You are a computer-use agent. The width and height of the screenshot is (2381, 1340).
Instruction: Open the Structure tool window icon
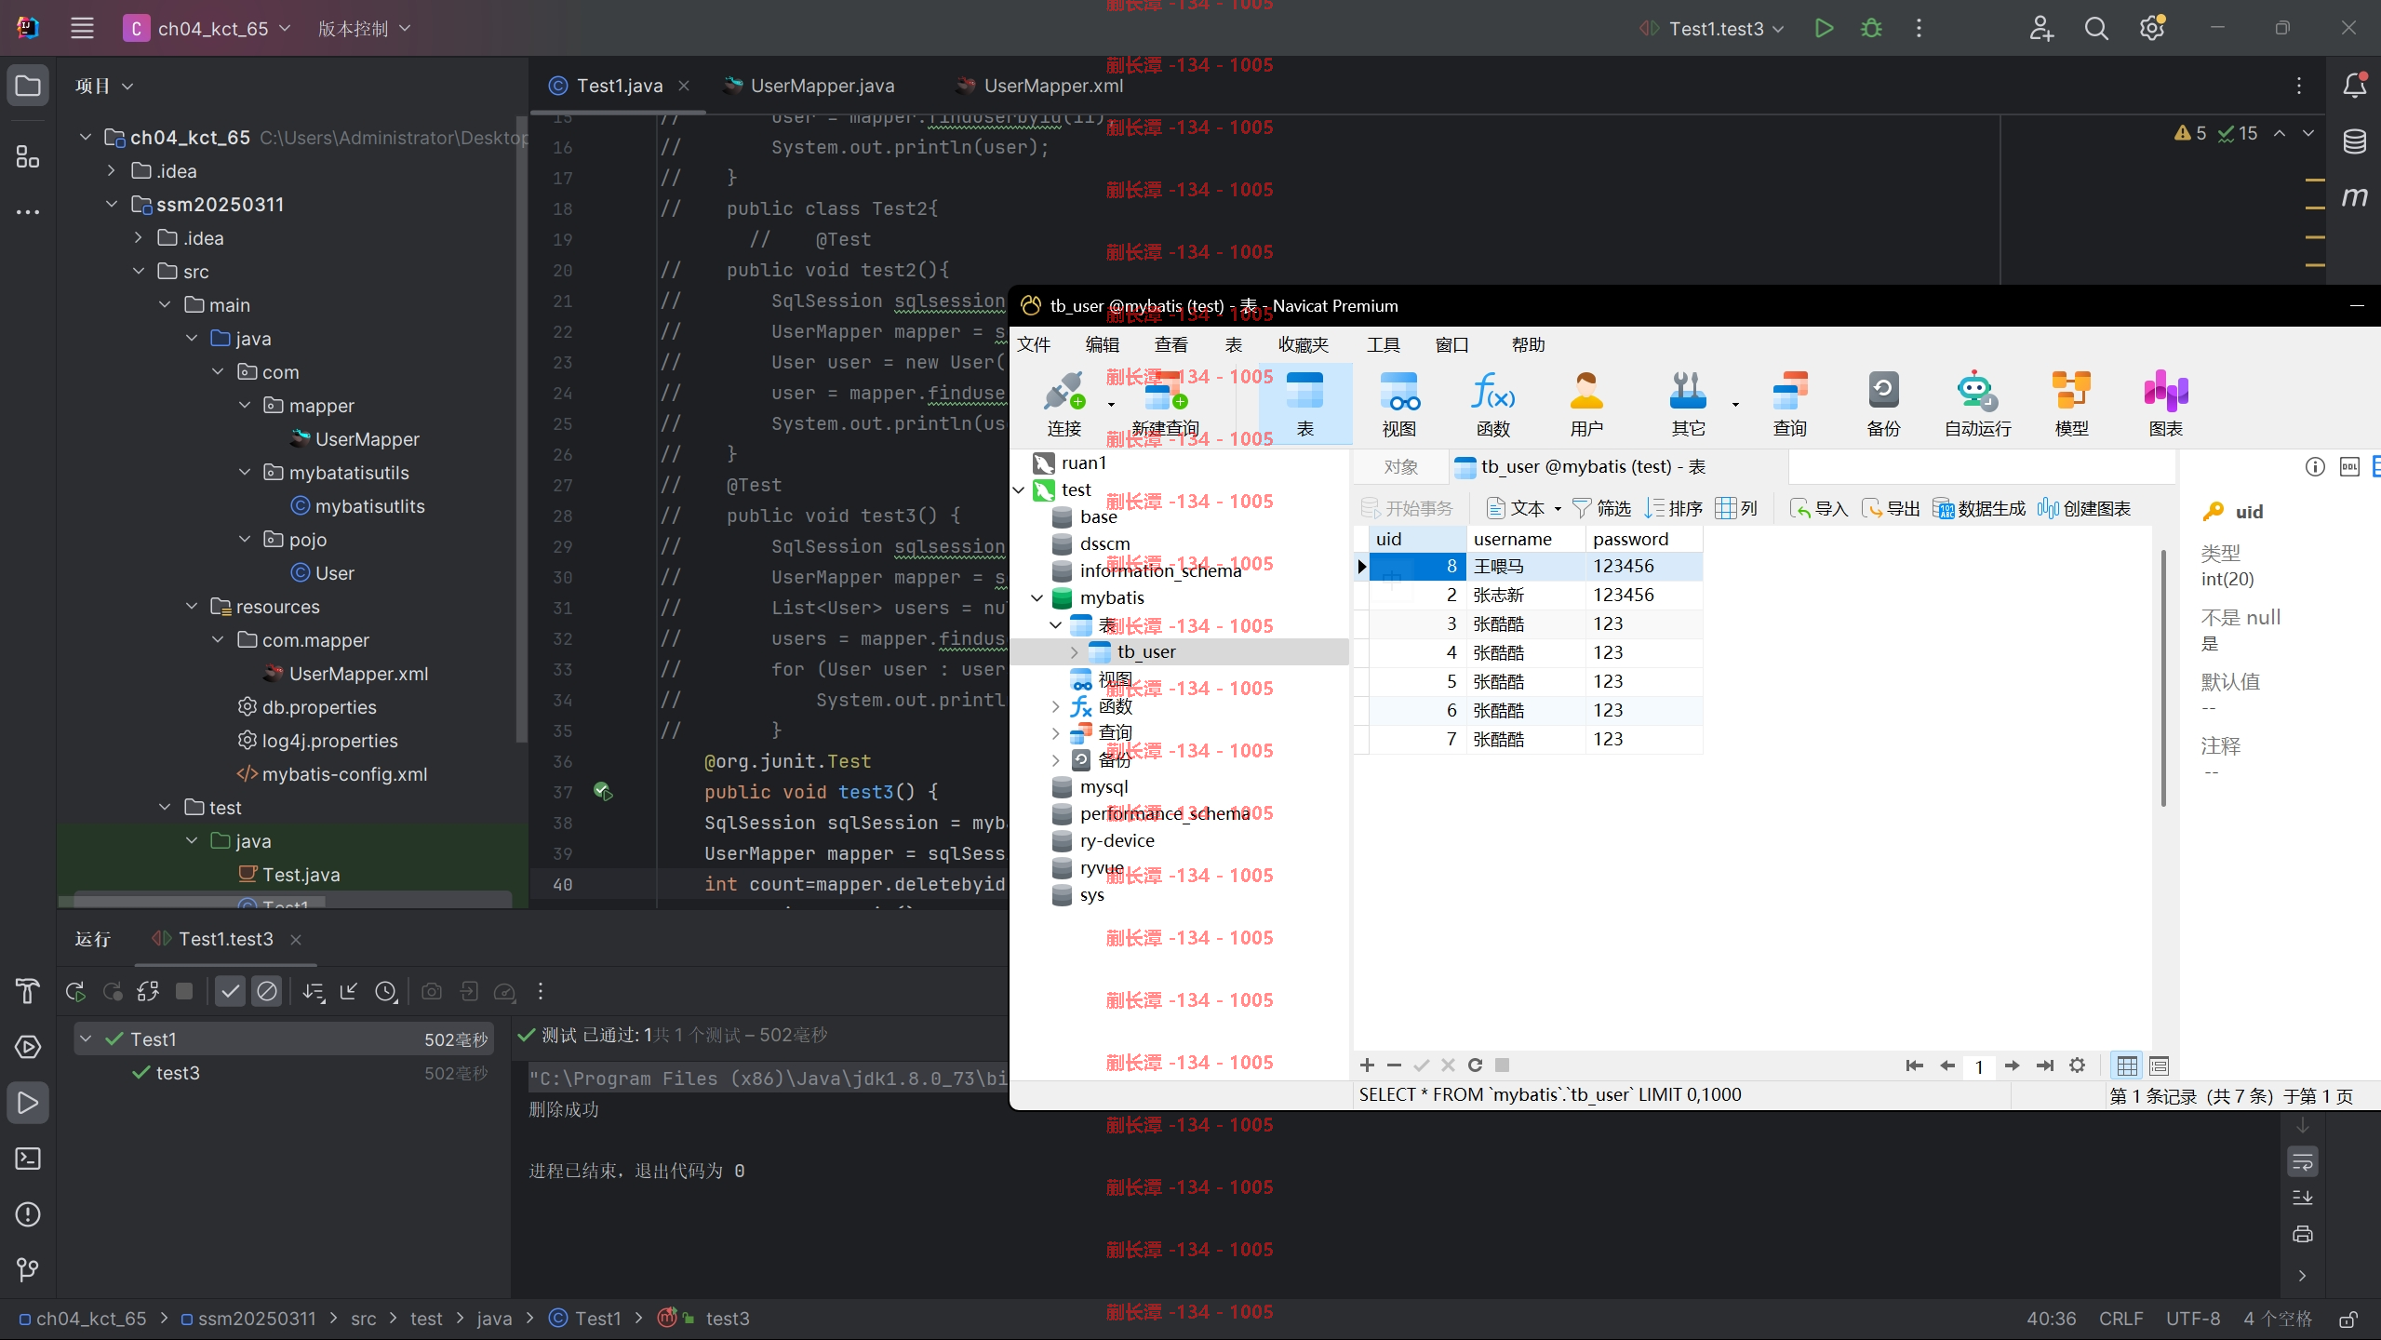click(x=28, y=156)
